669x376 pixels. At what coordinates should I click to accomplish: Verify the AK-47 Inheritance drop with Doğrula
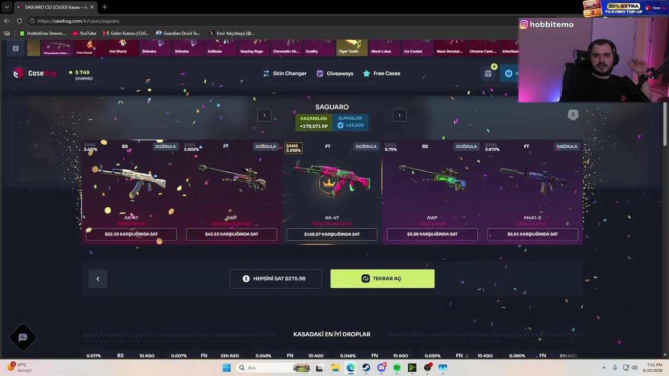pos(165,147)
